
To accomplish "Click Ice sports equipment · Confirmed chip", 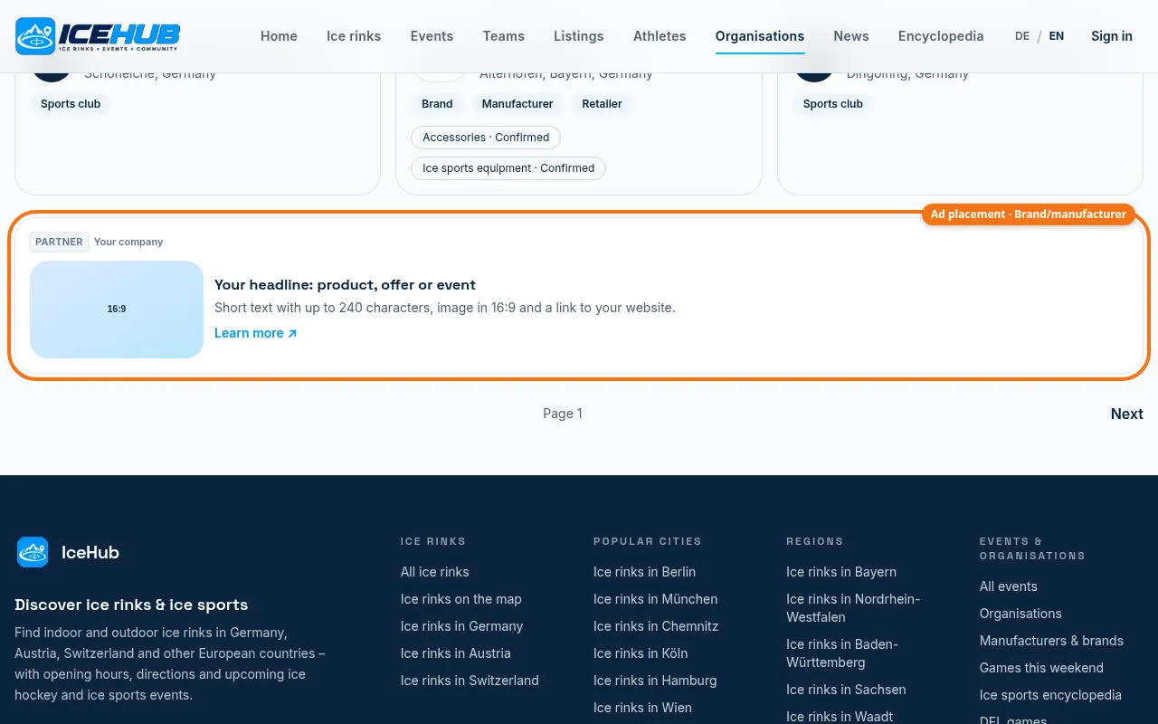I will click(508, 168).
